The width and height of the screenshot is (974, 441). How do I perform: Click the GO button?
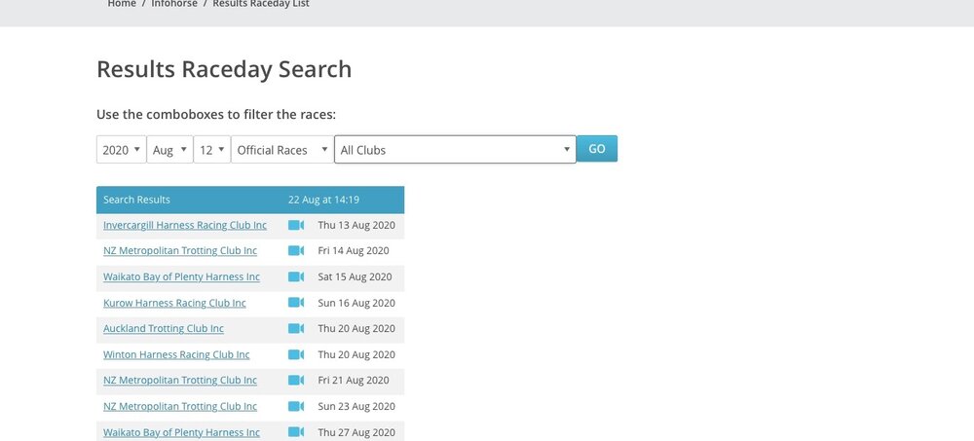pos(597,149)
